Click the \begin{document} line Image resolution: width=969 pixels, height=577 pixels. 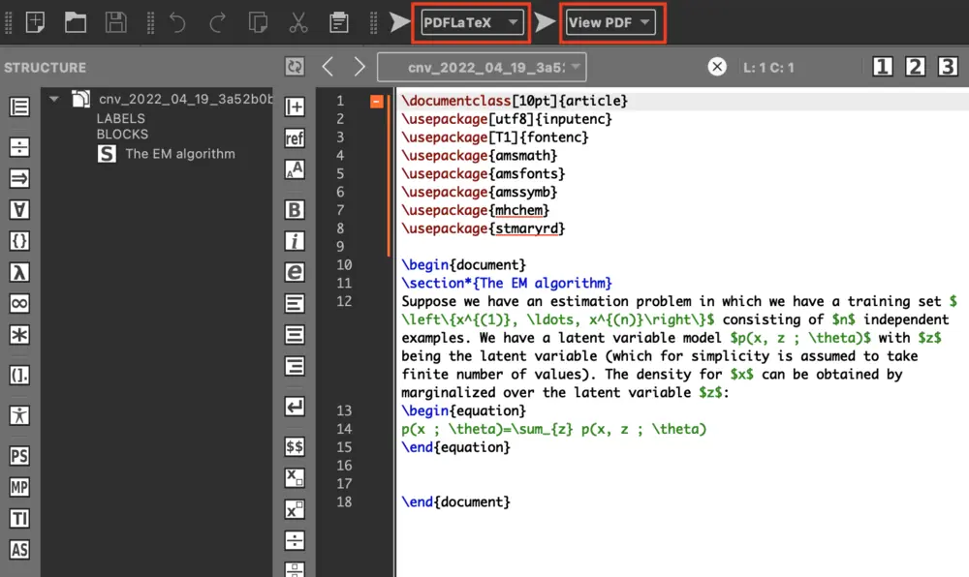463,264
